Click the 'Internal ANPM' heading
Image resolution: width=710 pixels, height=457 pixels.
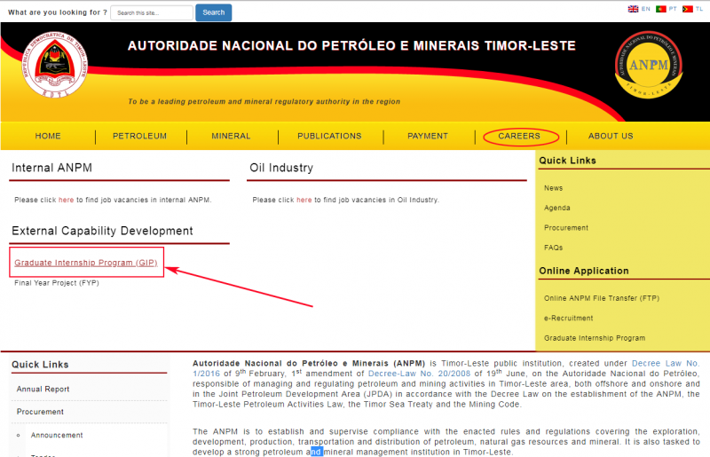coord(51,168)
